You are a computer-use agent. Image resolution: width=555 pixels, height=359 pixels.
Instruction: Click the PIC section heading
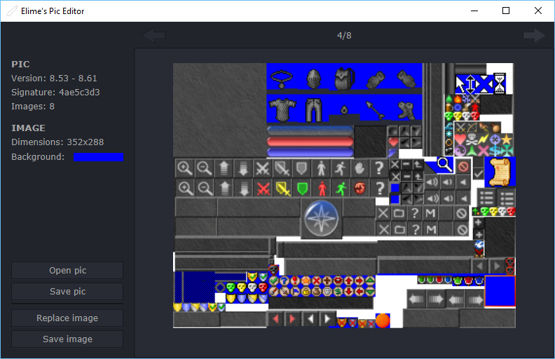(x=20, y=65)
